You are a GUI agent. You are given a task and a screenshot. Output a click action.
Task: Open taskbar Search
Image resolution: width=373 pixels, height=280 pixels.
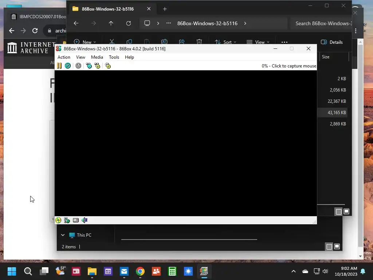[x=28, y=271]
